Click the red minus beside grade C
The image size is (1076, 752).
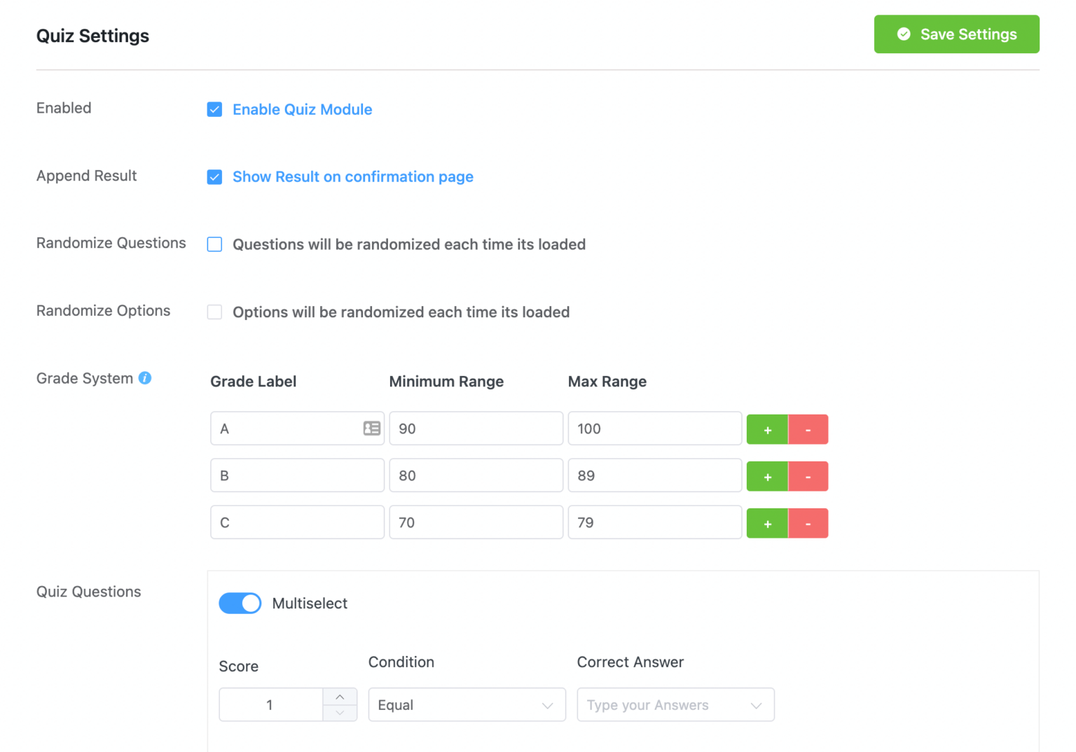[x=808, y=523]
